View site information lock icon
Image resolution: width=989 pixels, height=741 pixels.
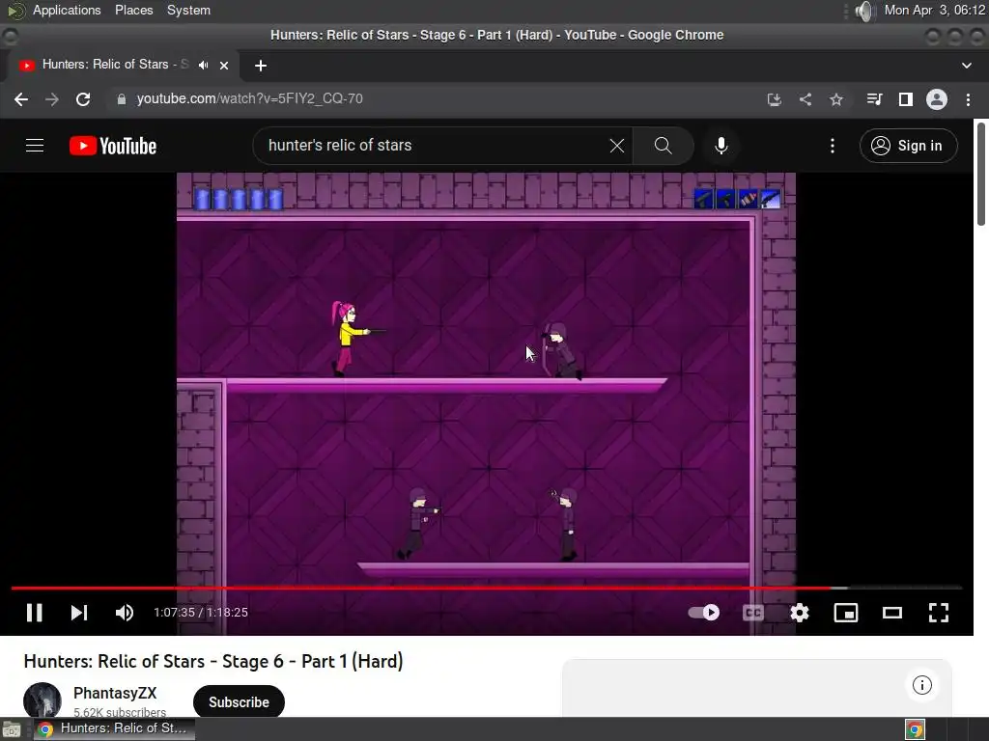[x=121, y=99]
